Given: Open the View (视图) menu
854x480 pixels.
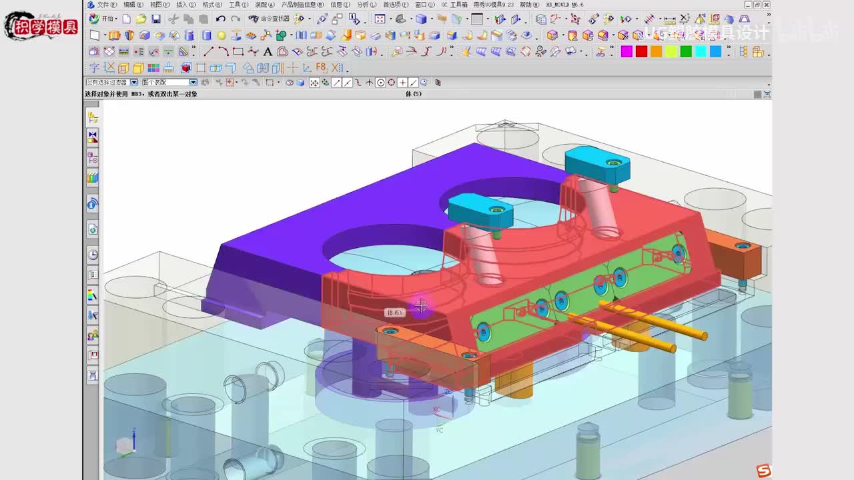Looking at the screenshot, I should point(159,5).
